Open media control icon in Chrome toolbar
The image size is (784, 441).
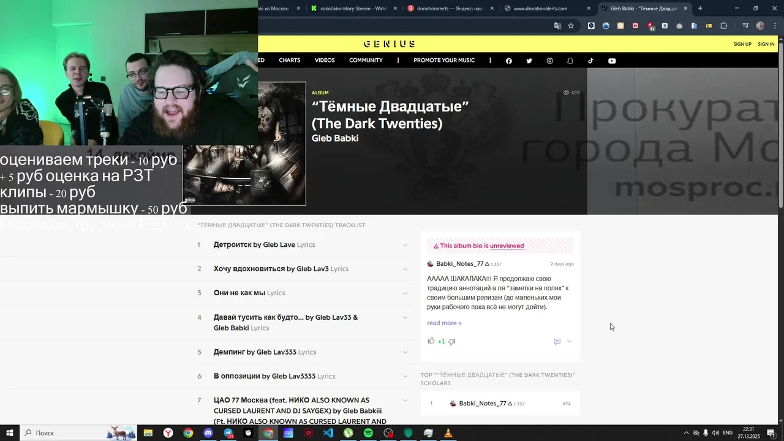click(x=745, y=26)
